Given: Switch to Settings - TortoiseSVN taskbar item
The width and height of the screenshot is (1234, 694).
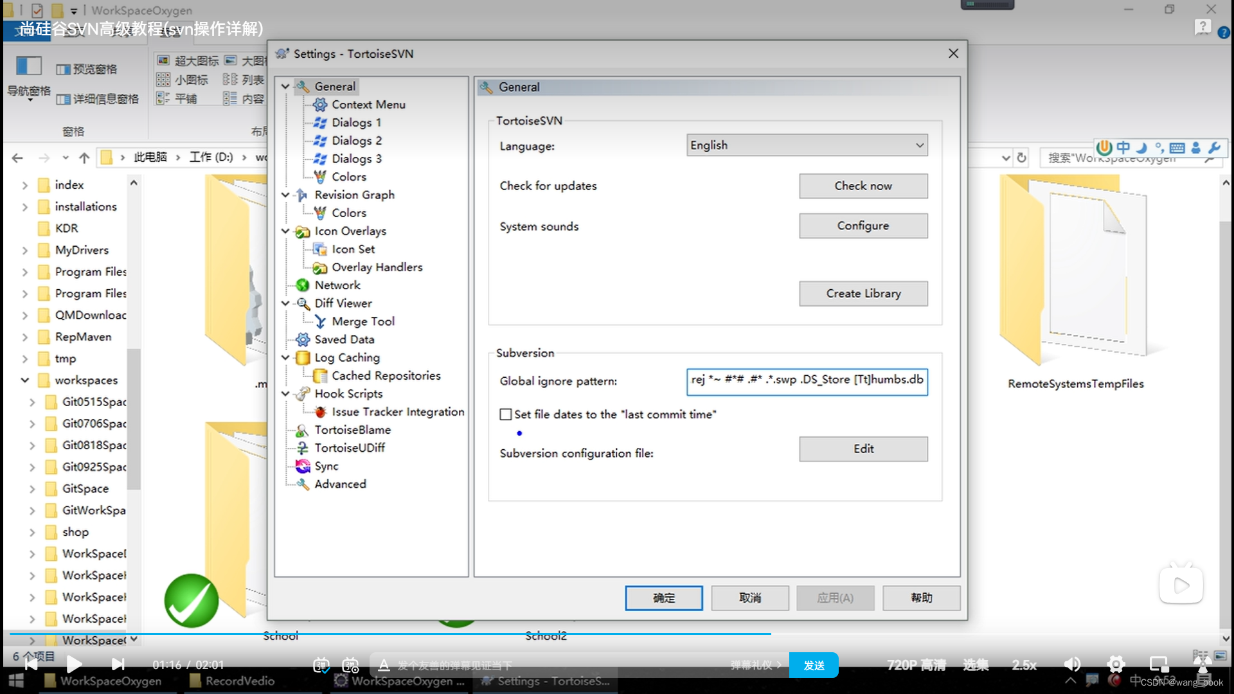Looking at the screenshot, I should (x=546, y=681).
